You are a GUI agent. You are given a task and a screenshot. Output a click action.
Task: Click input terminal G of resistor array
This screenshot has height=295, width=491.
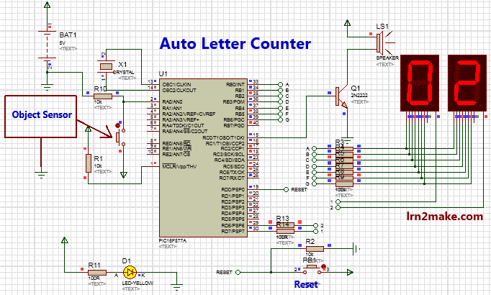click(x=314, y=184)
